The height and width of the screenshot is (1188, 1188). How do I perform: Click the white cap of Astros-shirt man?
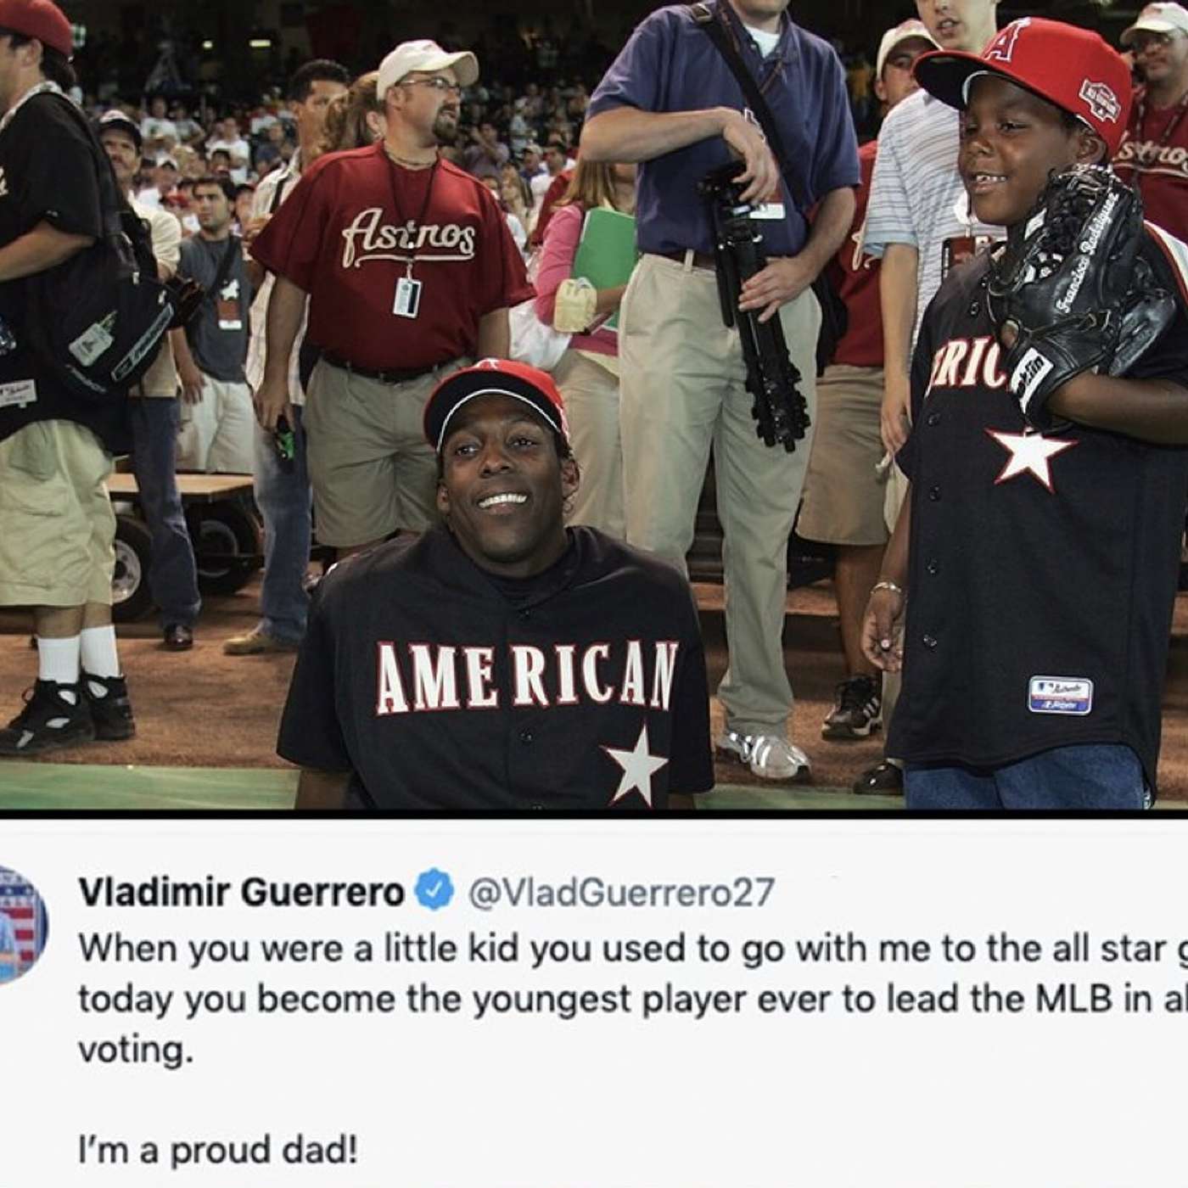[x=424, y=63]
